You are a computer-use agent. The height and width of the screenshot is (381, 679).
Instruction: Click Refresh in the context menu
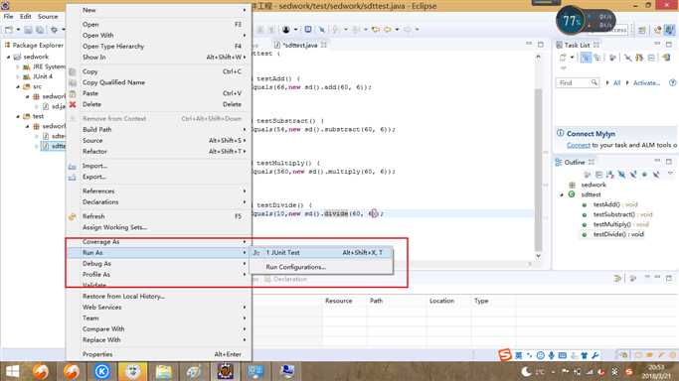pos(159,216)
